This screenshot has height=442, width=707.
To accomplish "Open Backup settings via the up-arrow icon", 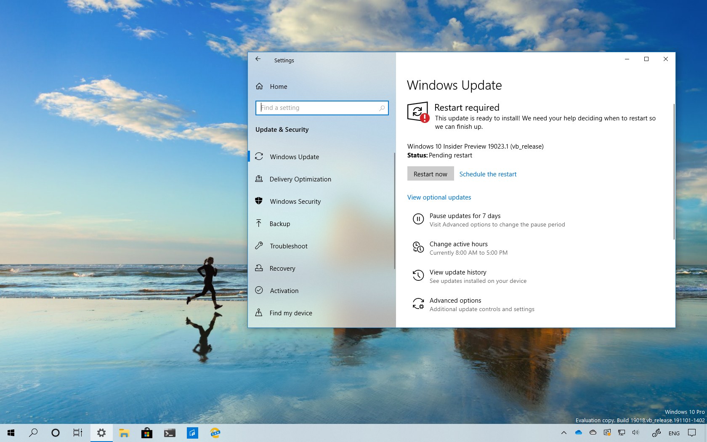I will coord(260,224).
